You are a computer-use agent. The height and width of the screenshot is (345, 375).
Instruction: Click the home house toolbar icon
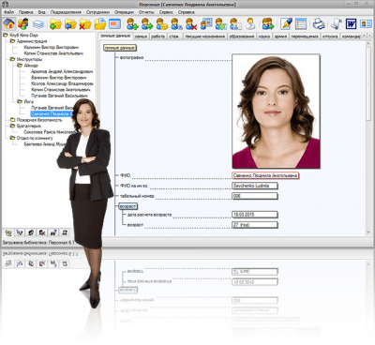[x=8, y=23]
